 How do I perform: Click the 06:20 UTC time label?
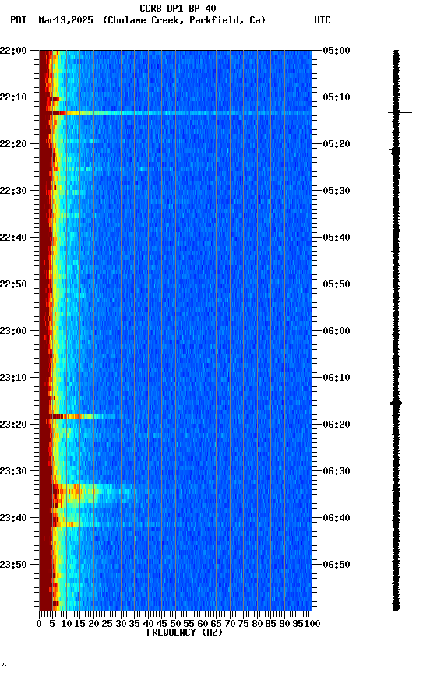(x=337, y=425)
